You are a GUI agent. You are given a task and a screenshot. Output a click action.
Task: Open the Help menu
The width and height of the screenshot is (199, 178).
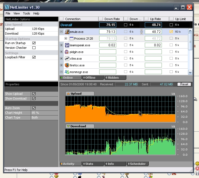36,13
